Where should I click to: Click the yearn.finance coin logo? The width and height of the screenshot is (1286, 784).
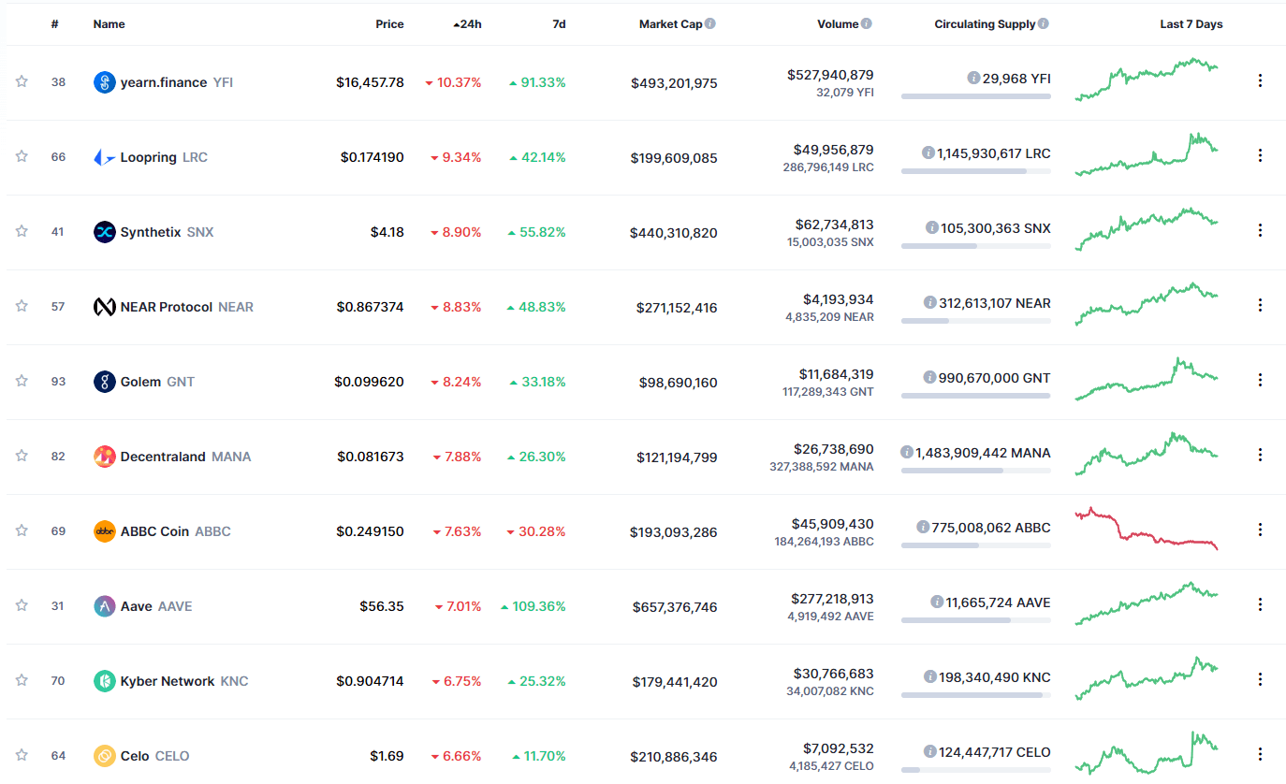tap(105, 82)
